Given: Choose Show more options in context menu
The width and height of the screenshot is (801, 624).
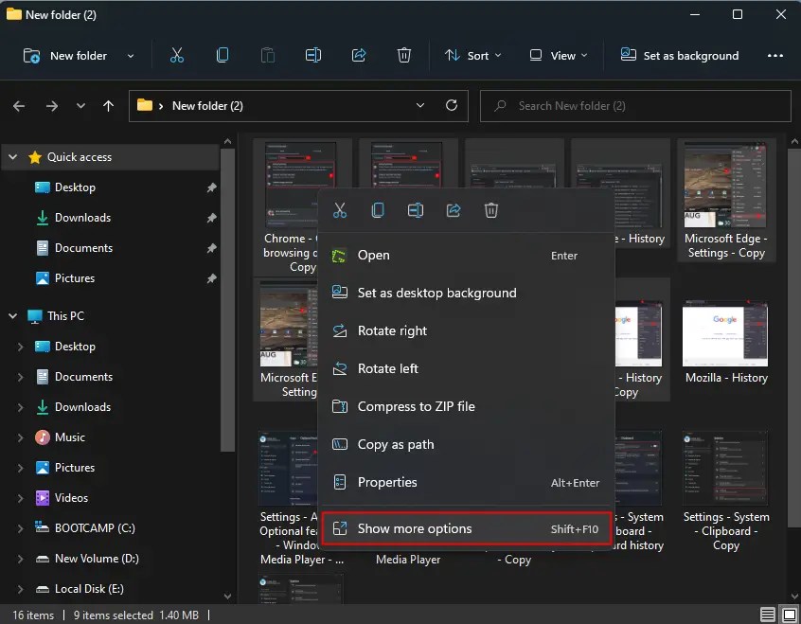Looking at the screenshot, I should pos(414,528).
